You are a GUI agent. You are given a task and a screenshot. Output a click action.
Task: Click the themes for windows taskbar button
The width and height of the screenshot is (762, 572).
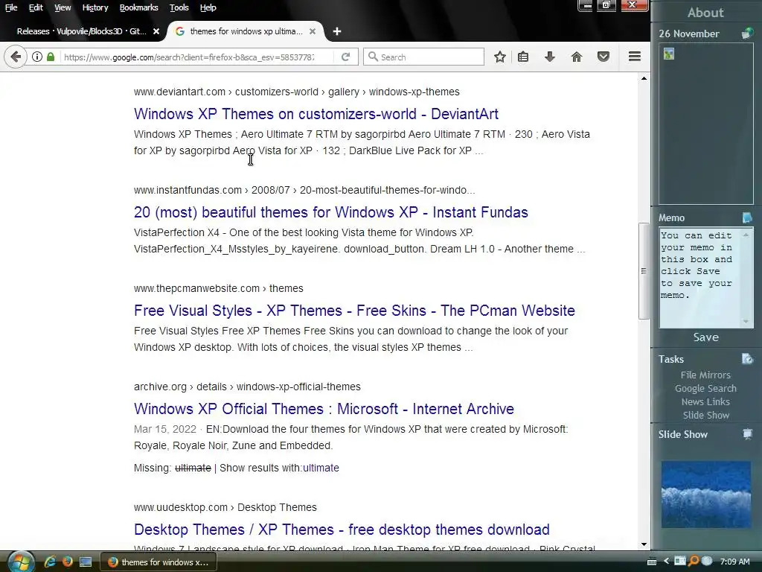click(159, 562)
